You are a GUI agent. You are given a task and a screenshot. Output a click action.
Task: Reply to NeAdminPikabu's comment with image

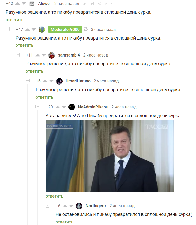[54, 196]
